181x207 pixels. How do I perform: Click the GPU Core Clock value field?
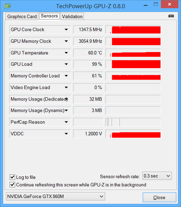tap(88, 30)
